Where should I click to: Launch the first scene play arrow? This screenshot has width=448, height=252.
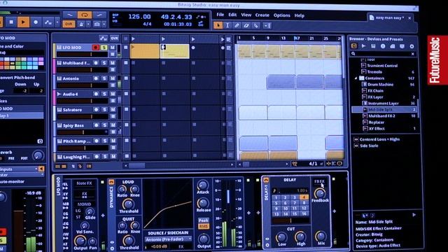point(133,38)
